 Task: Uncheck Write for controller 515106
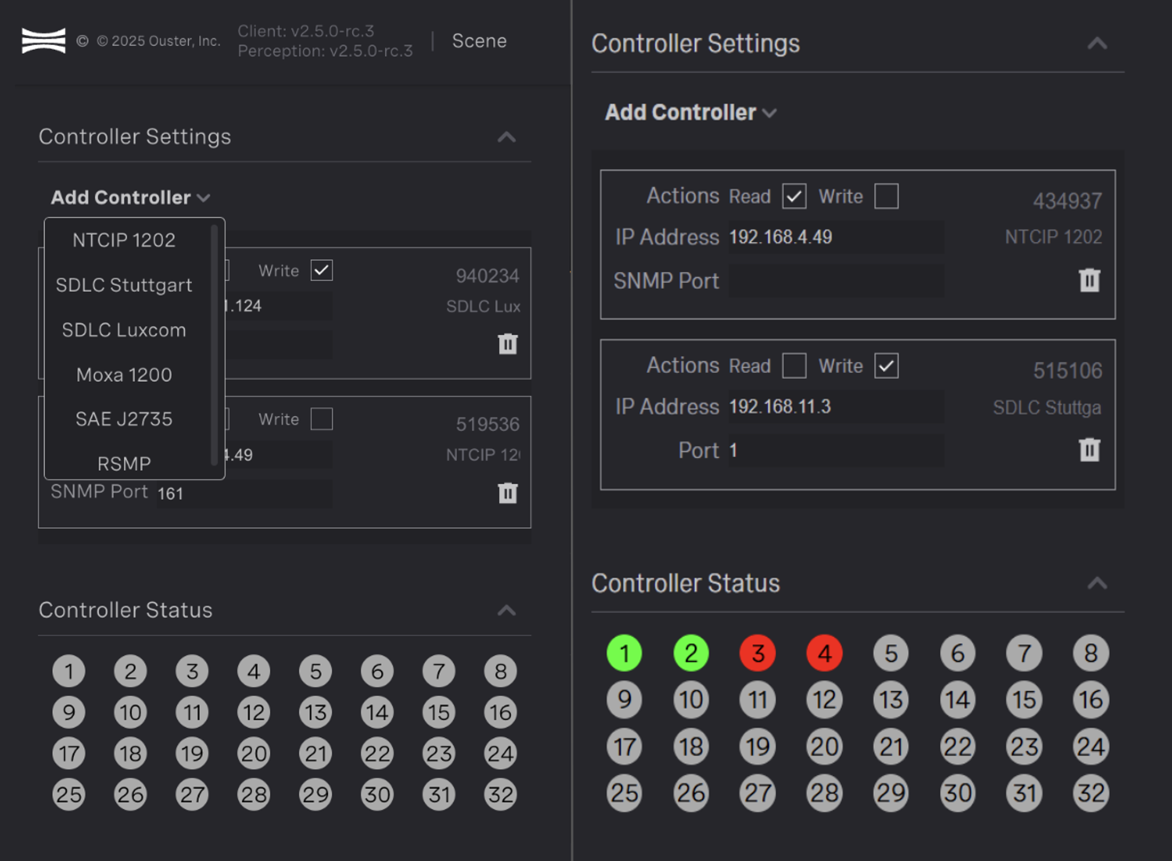coord(886,366)
